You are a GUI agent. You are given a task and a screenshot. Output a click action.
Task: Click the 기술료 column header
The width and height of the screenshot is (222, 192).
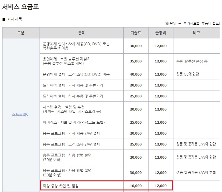click(136, 33)
